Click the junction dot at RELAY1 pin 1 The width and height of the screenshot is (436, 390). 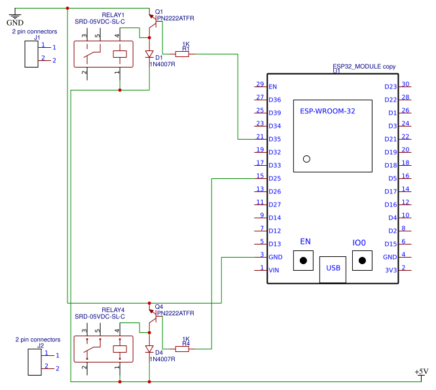tap(120, 90)
